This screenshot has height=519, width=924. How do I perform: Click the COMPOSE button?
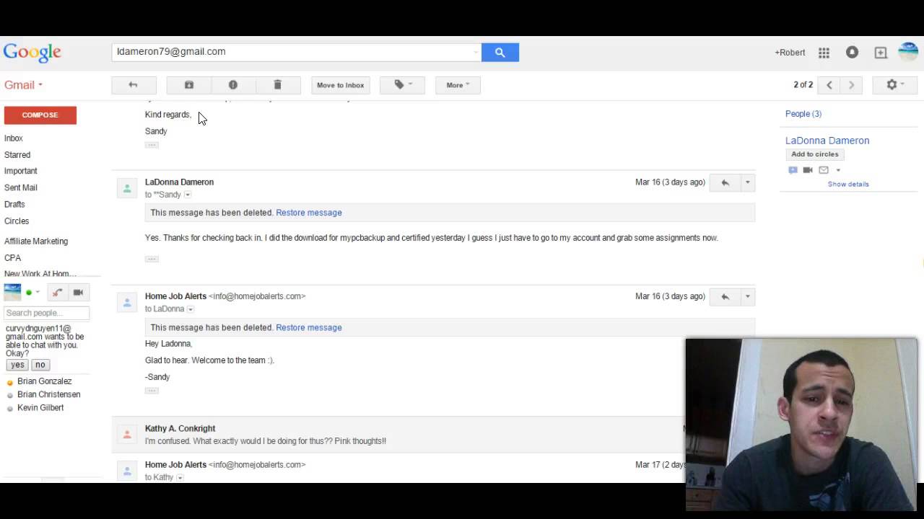coord(40,115)
